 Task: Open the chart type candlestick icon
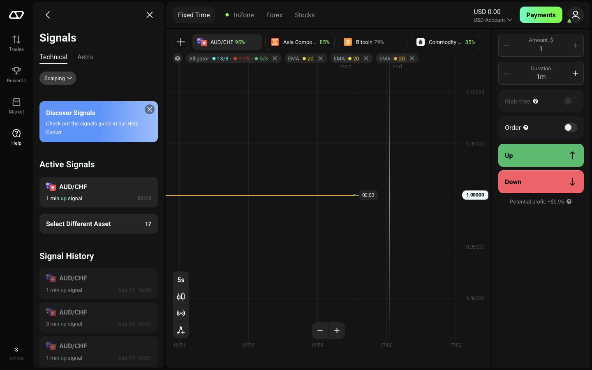(181, 296)
